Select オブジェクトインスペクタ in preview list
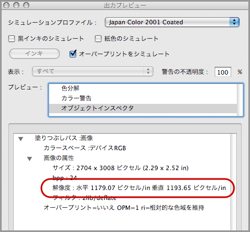The height and width of the screenshot is (232, 250). coord(143,108)
